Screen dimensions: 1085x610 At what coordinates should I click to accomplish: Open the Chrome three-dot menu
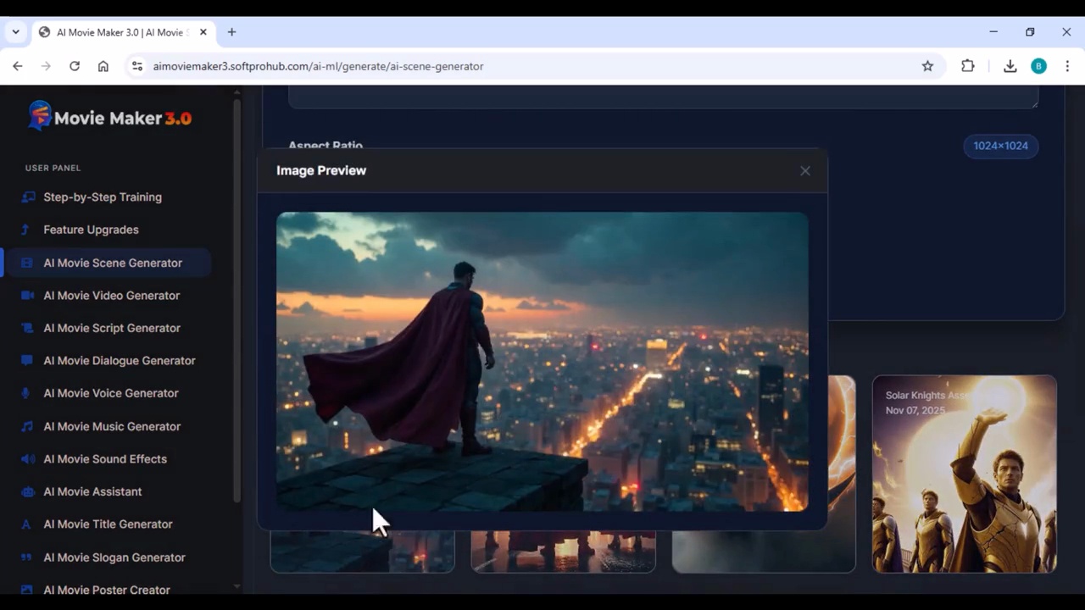(1067, 66)
